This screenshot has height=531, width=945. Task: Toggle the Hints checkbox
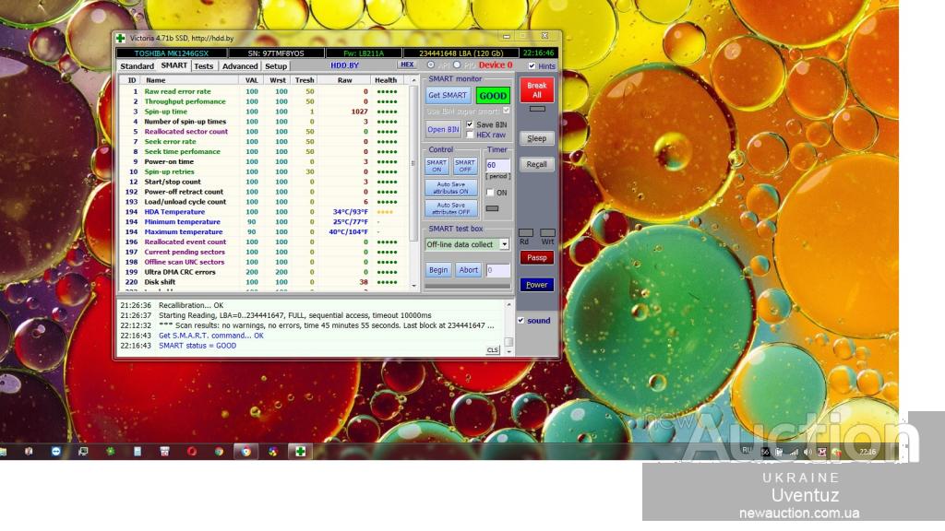532,65
